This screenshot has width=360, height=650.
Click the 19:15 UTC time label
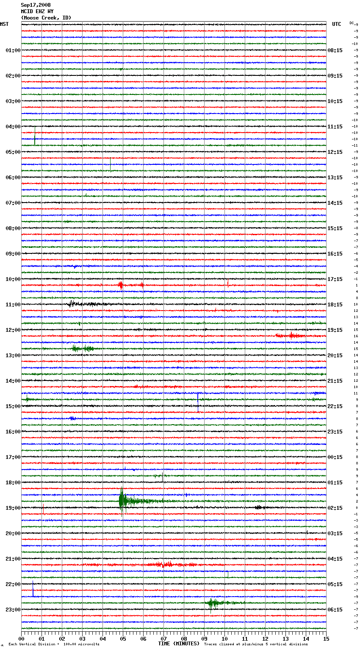click(x=335, y=330)
